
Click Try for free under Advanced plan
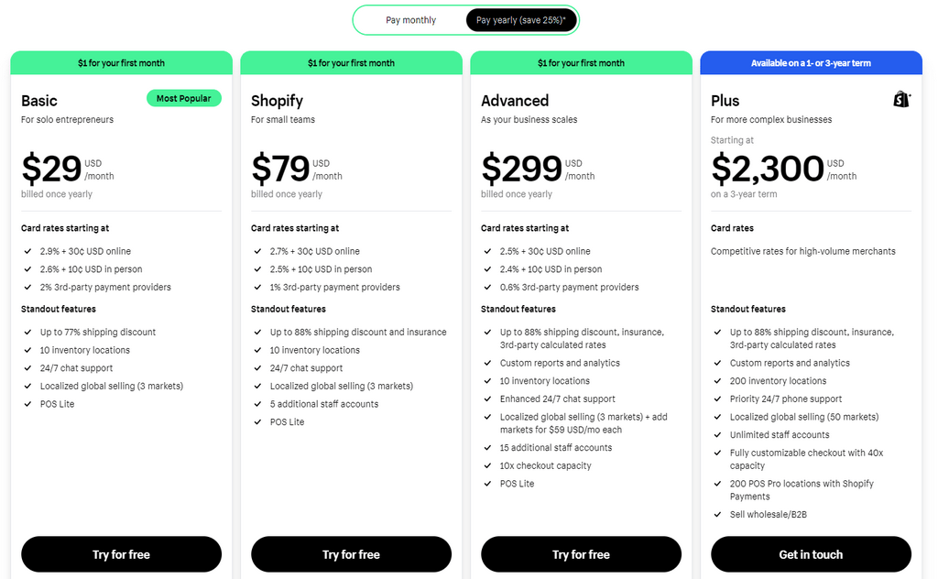point(581,554)
